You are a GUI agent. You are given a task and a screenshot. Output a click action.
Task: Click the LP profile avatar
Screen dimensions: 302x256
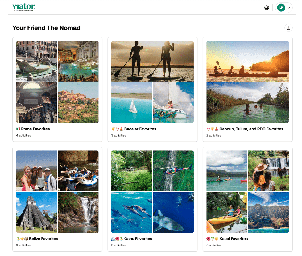[x=281, y=7]
